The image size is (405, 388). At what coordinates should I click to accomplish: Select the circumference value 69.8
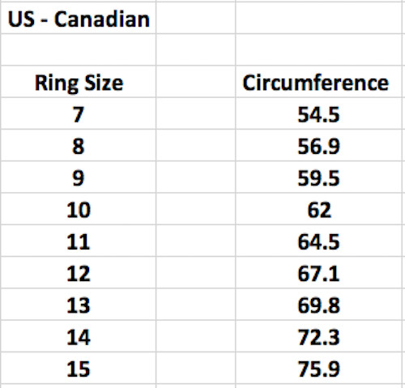(x=318, y=305)
